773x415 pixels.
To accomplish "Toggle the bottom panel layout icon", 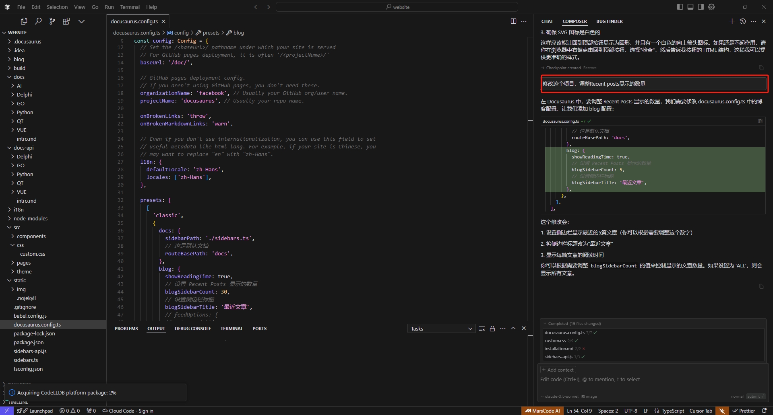I will tap(690, 7).
